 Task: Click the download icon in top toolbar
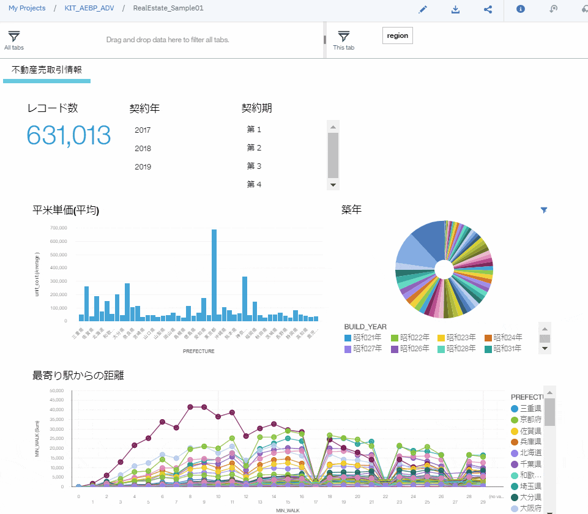[x=455, y=9]
